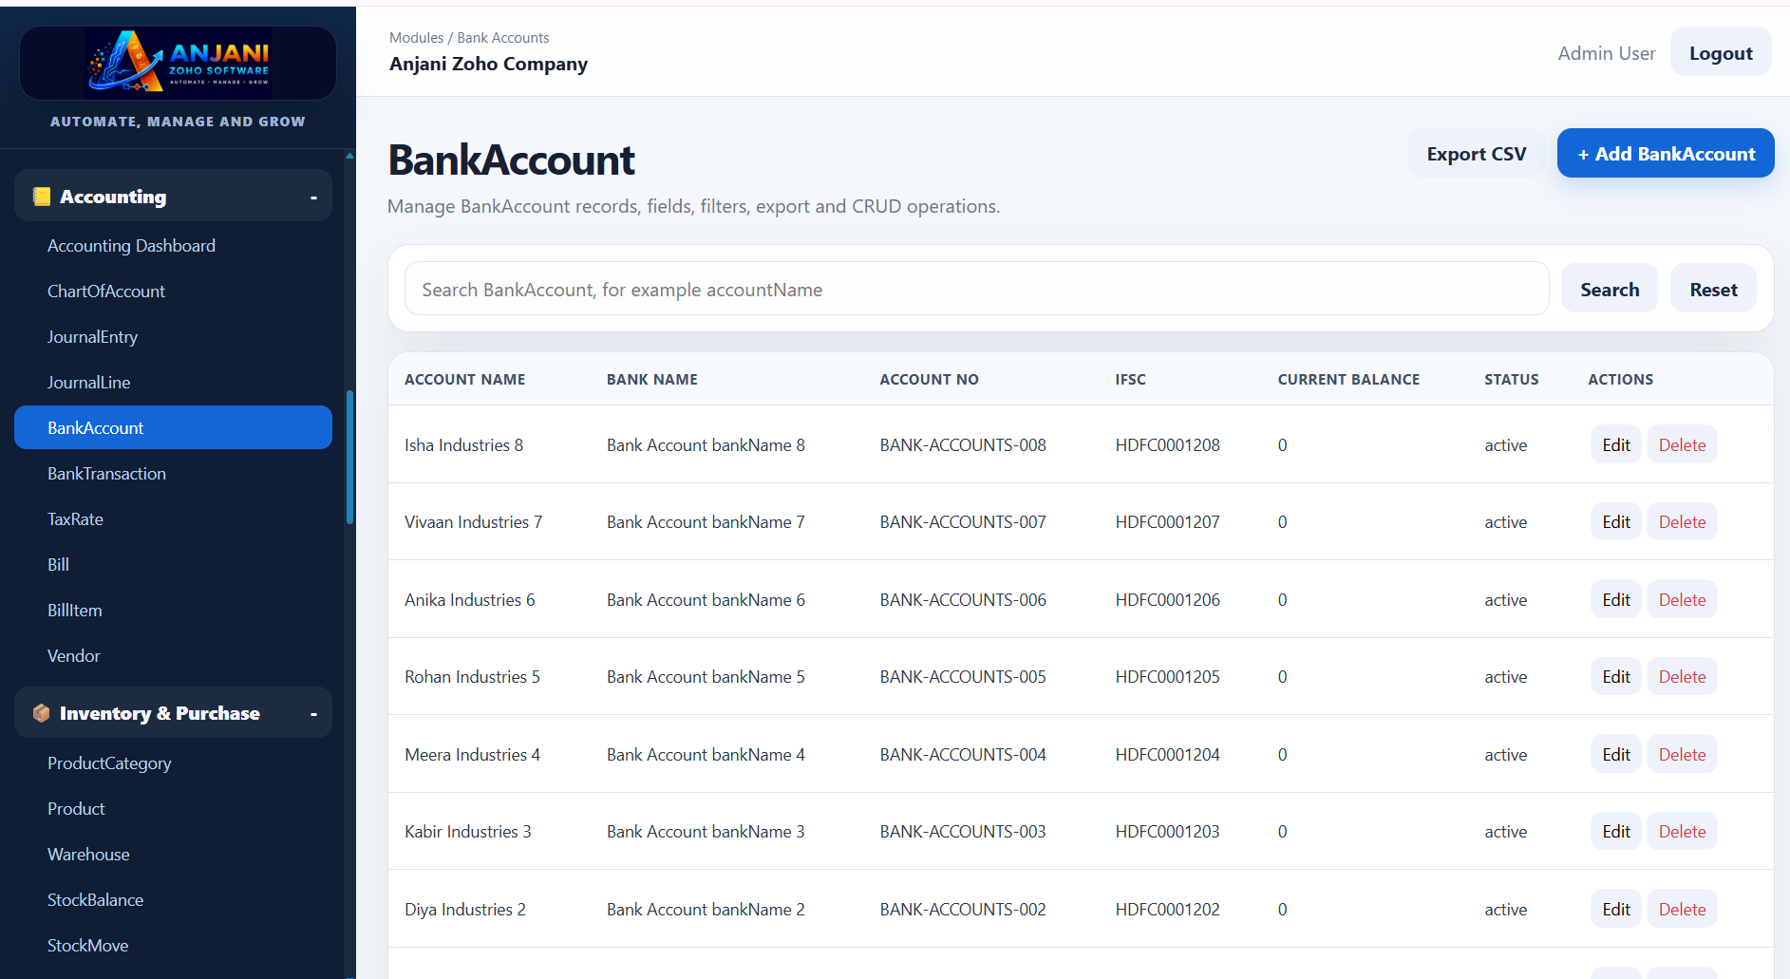Go to Vendor module

173,656
